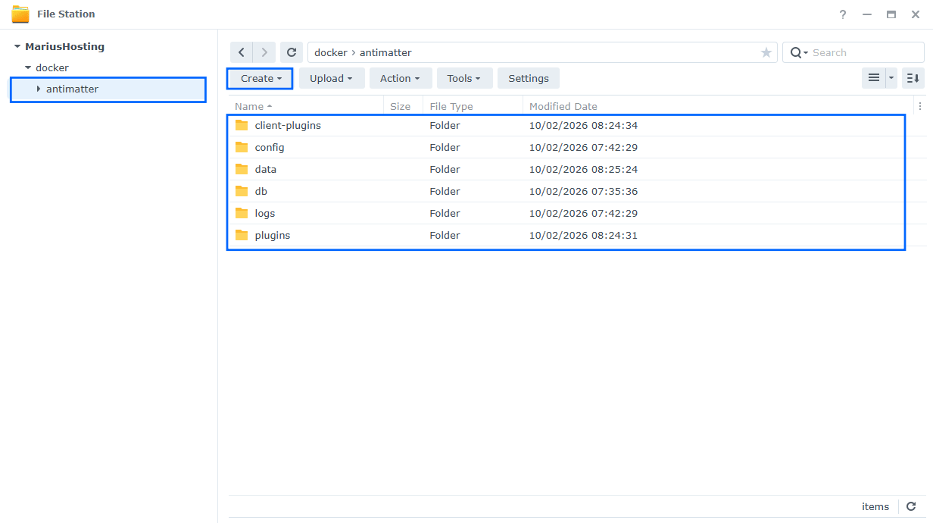
Task: Minimize the File Station window
Action: (x=867, y=14)
